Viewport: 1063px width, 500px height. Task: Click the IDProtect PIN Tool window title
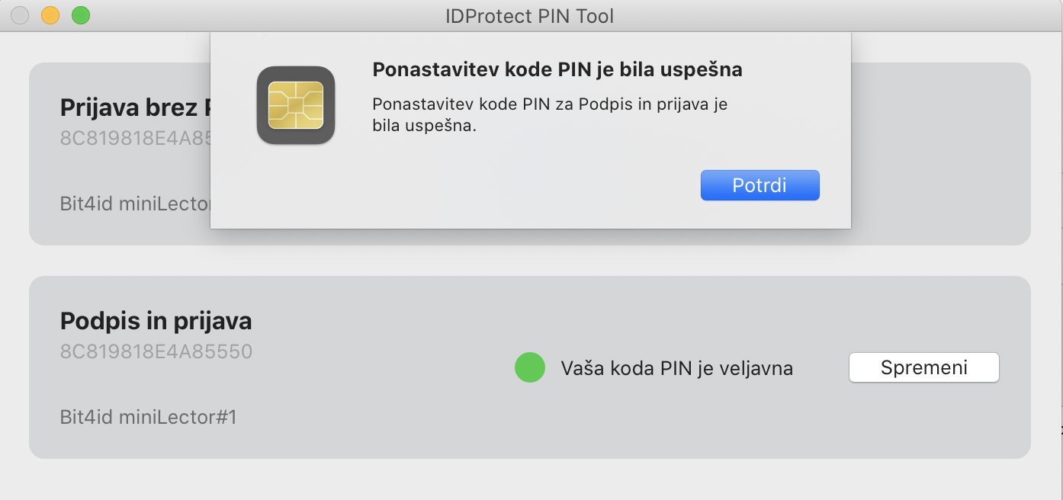[x=530, y=16]
